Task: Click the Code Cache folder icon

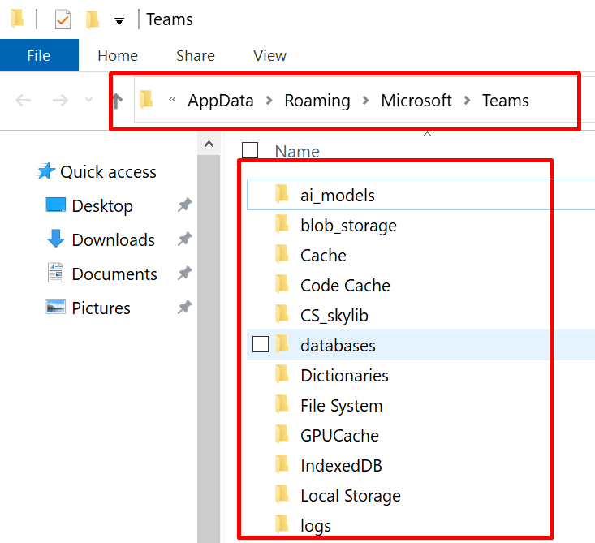Action: point(282,283)
